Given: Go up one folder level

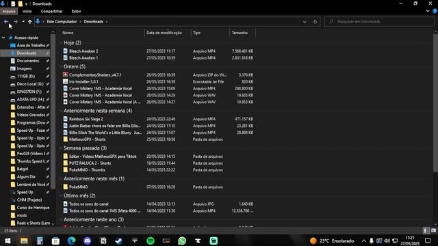Looking at the screenshot, I should point(30,21).
